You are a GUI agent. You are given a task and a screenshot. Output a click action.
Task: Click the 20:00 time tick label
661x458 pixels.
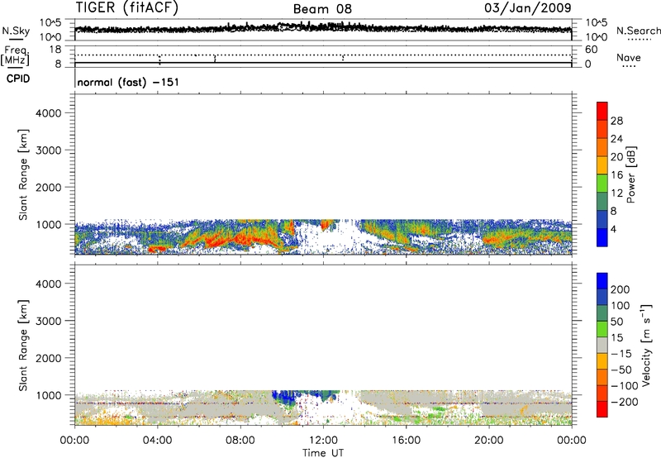(x=488, y=441)
